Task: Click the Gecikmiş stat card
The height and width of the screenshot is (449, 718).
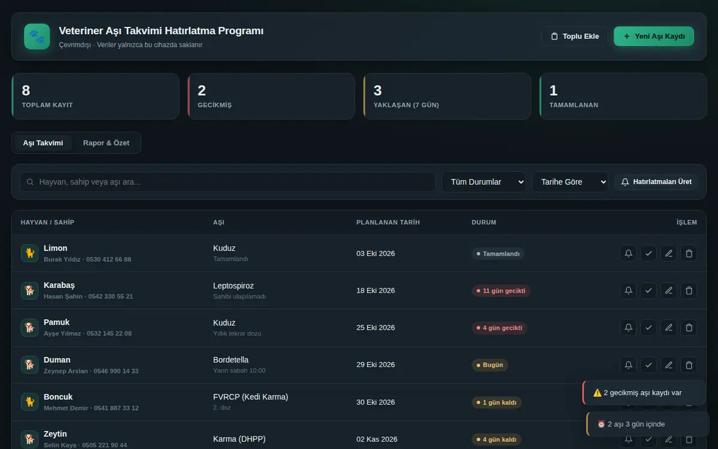Action: [x=272, y=96]
